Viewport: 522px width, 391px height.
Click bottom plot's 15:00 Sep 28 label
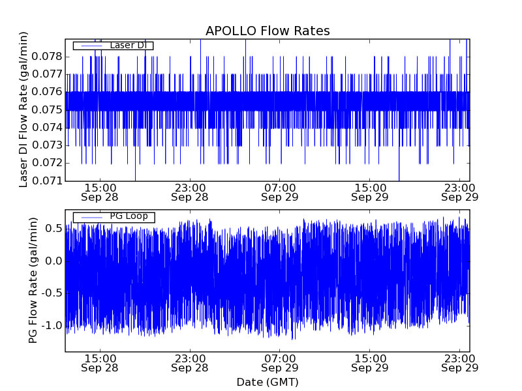(x=100, y=364)
